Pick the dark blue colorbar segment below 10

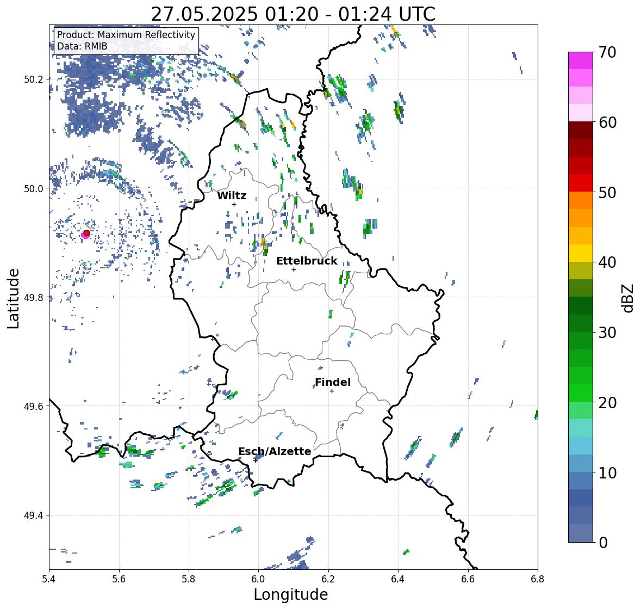[x=581, y=498]
